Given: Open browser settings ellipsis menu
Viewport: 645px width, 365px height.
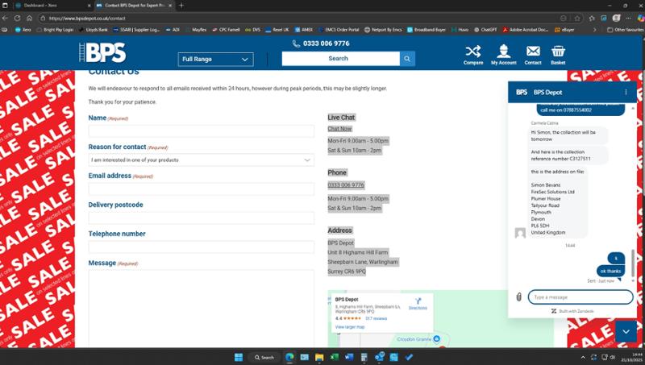Looking at the screenshot, I should click(x=628, y=18).
